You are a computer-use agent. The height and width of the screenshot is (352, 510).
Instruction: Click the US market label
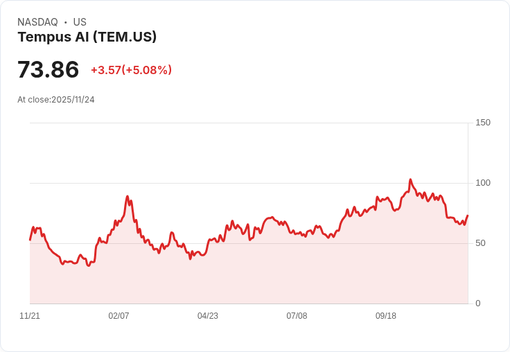click(80, 22)
